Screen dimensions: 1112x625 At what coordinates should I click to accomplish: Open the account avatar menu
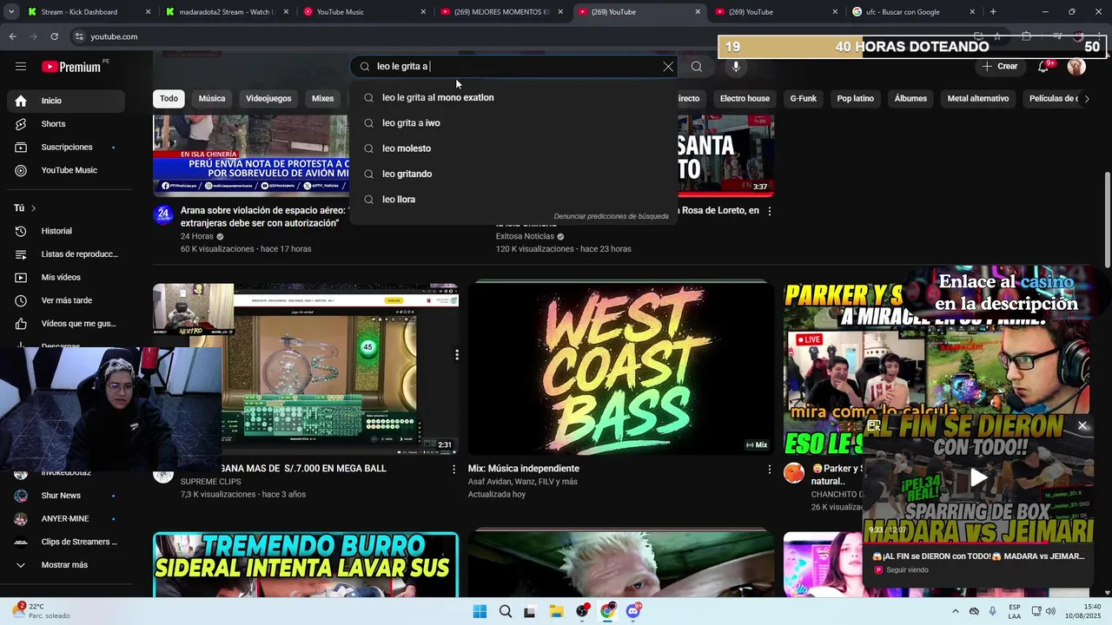click(x=1076, y=67)
